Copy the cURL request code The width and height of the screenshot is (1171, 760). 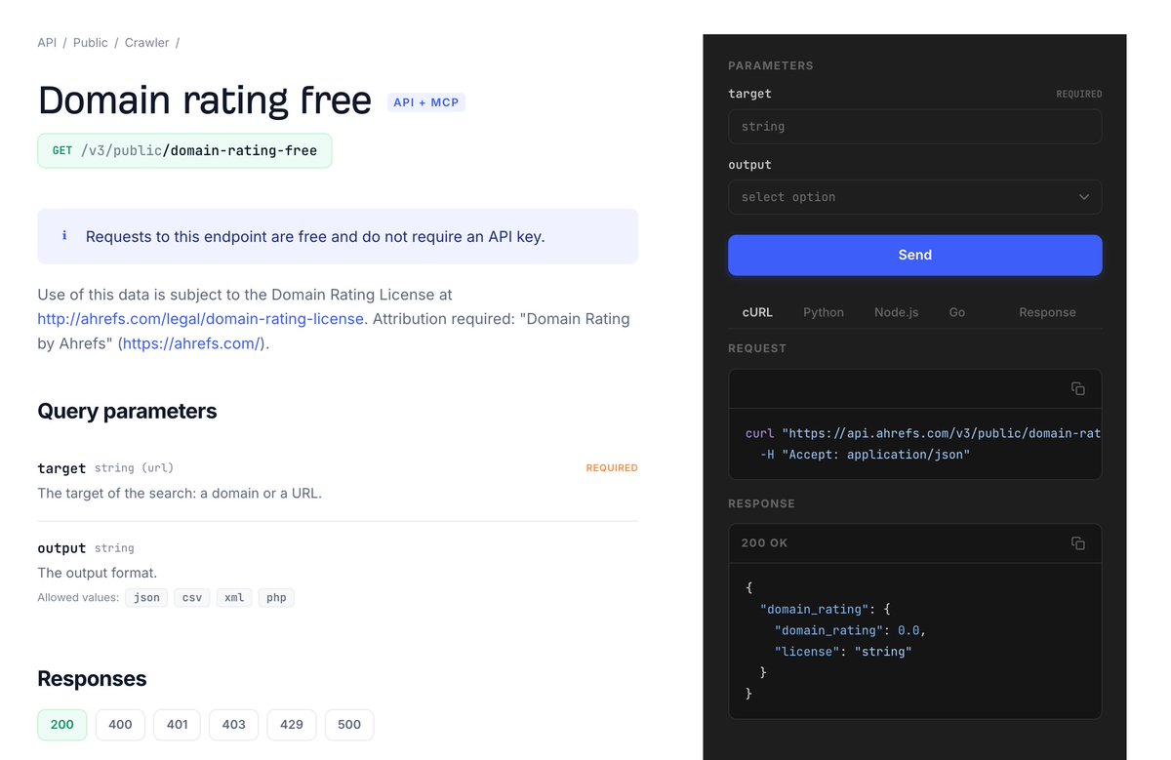point(1078,388)
